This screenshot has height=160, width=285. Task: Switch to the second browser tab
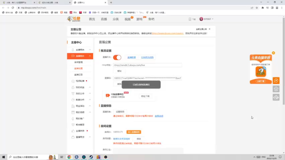(54, 2)
